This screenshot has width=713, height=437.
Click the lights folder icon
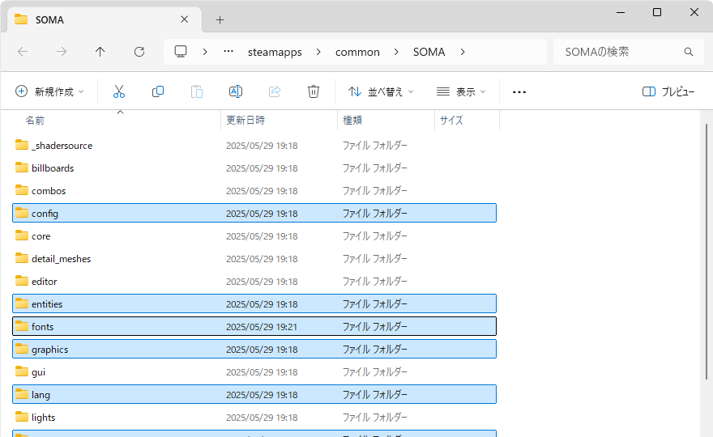coord(21,417)
